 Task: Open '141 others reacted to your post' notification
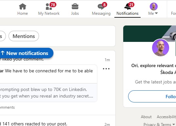click(33, 124)
